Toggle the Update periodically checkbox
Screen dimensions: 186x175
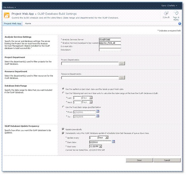(63, 129)
